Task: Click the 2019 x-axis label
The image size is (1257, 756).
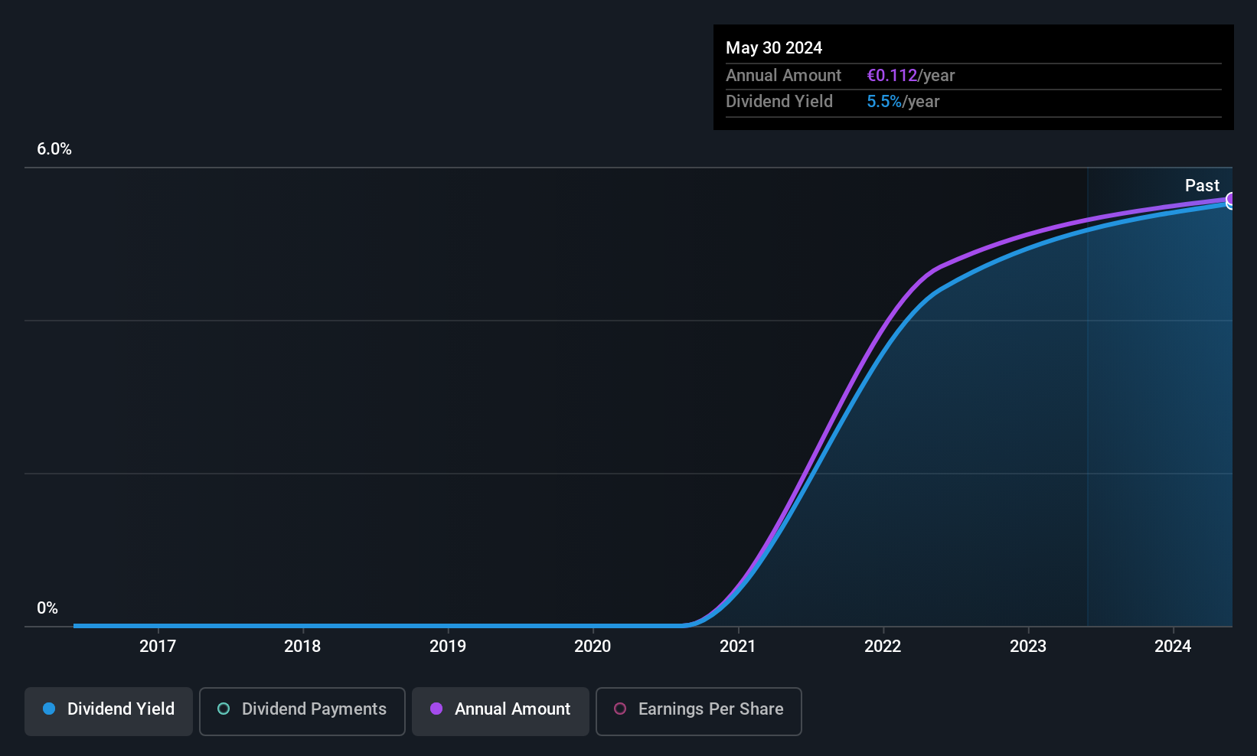Action: tap(448, 647)
